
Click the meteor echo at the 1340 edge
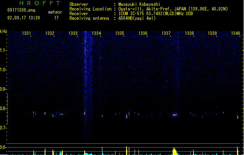pyautogui.click(x=238, y=117)
